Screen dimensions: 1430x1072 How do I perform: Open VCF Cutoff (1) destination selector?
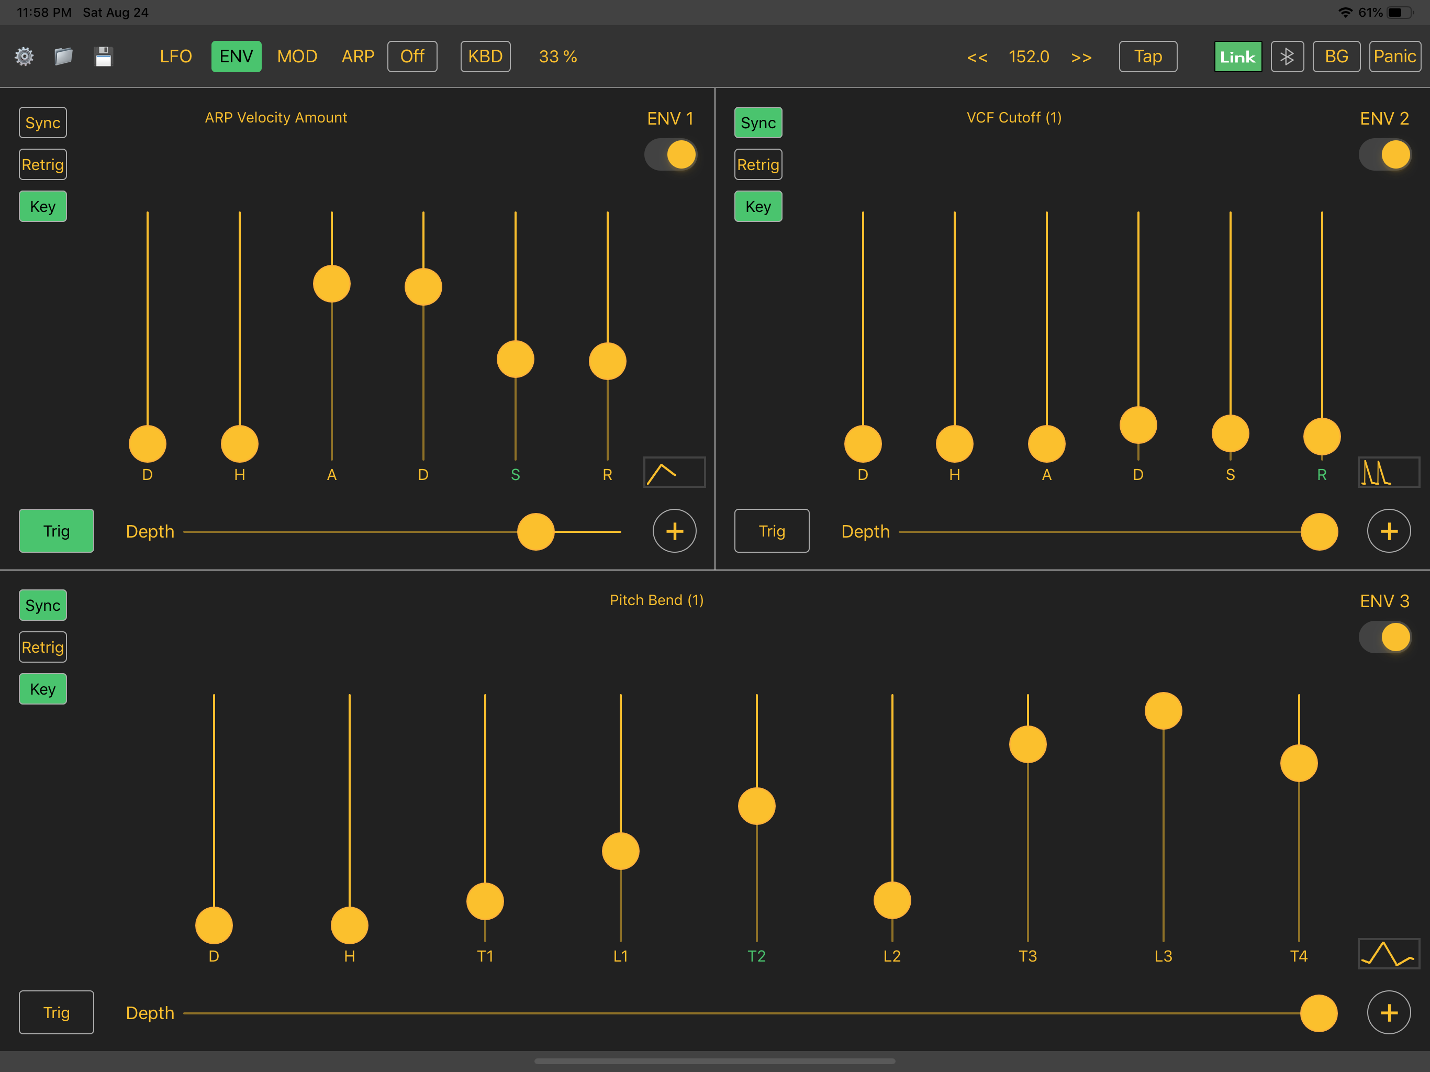point(1014,118)
